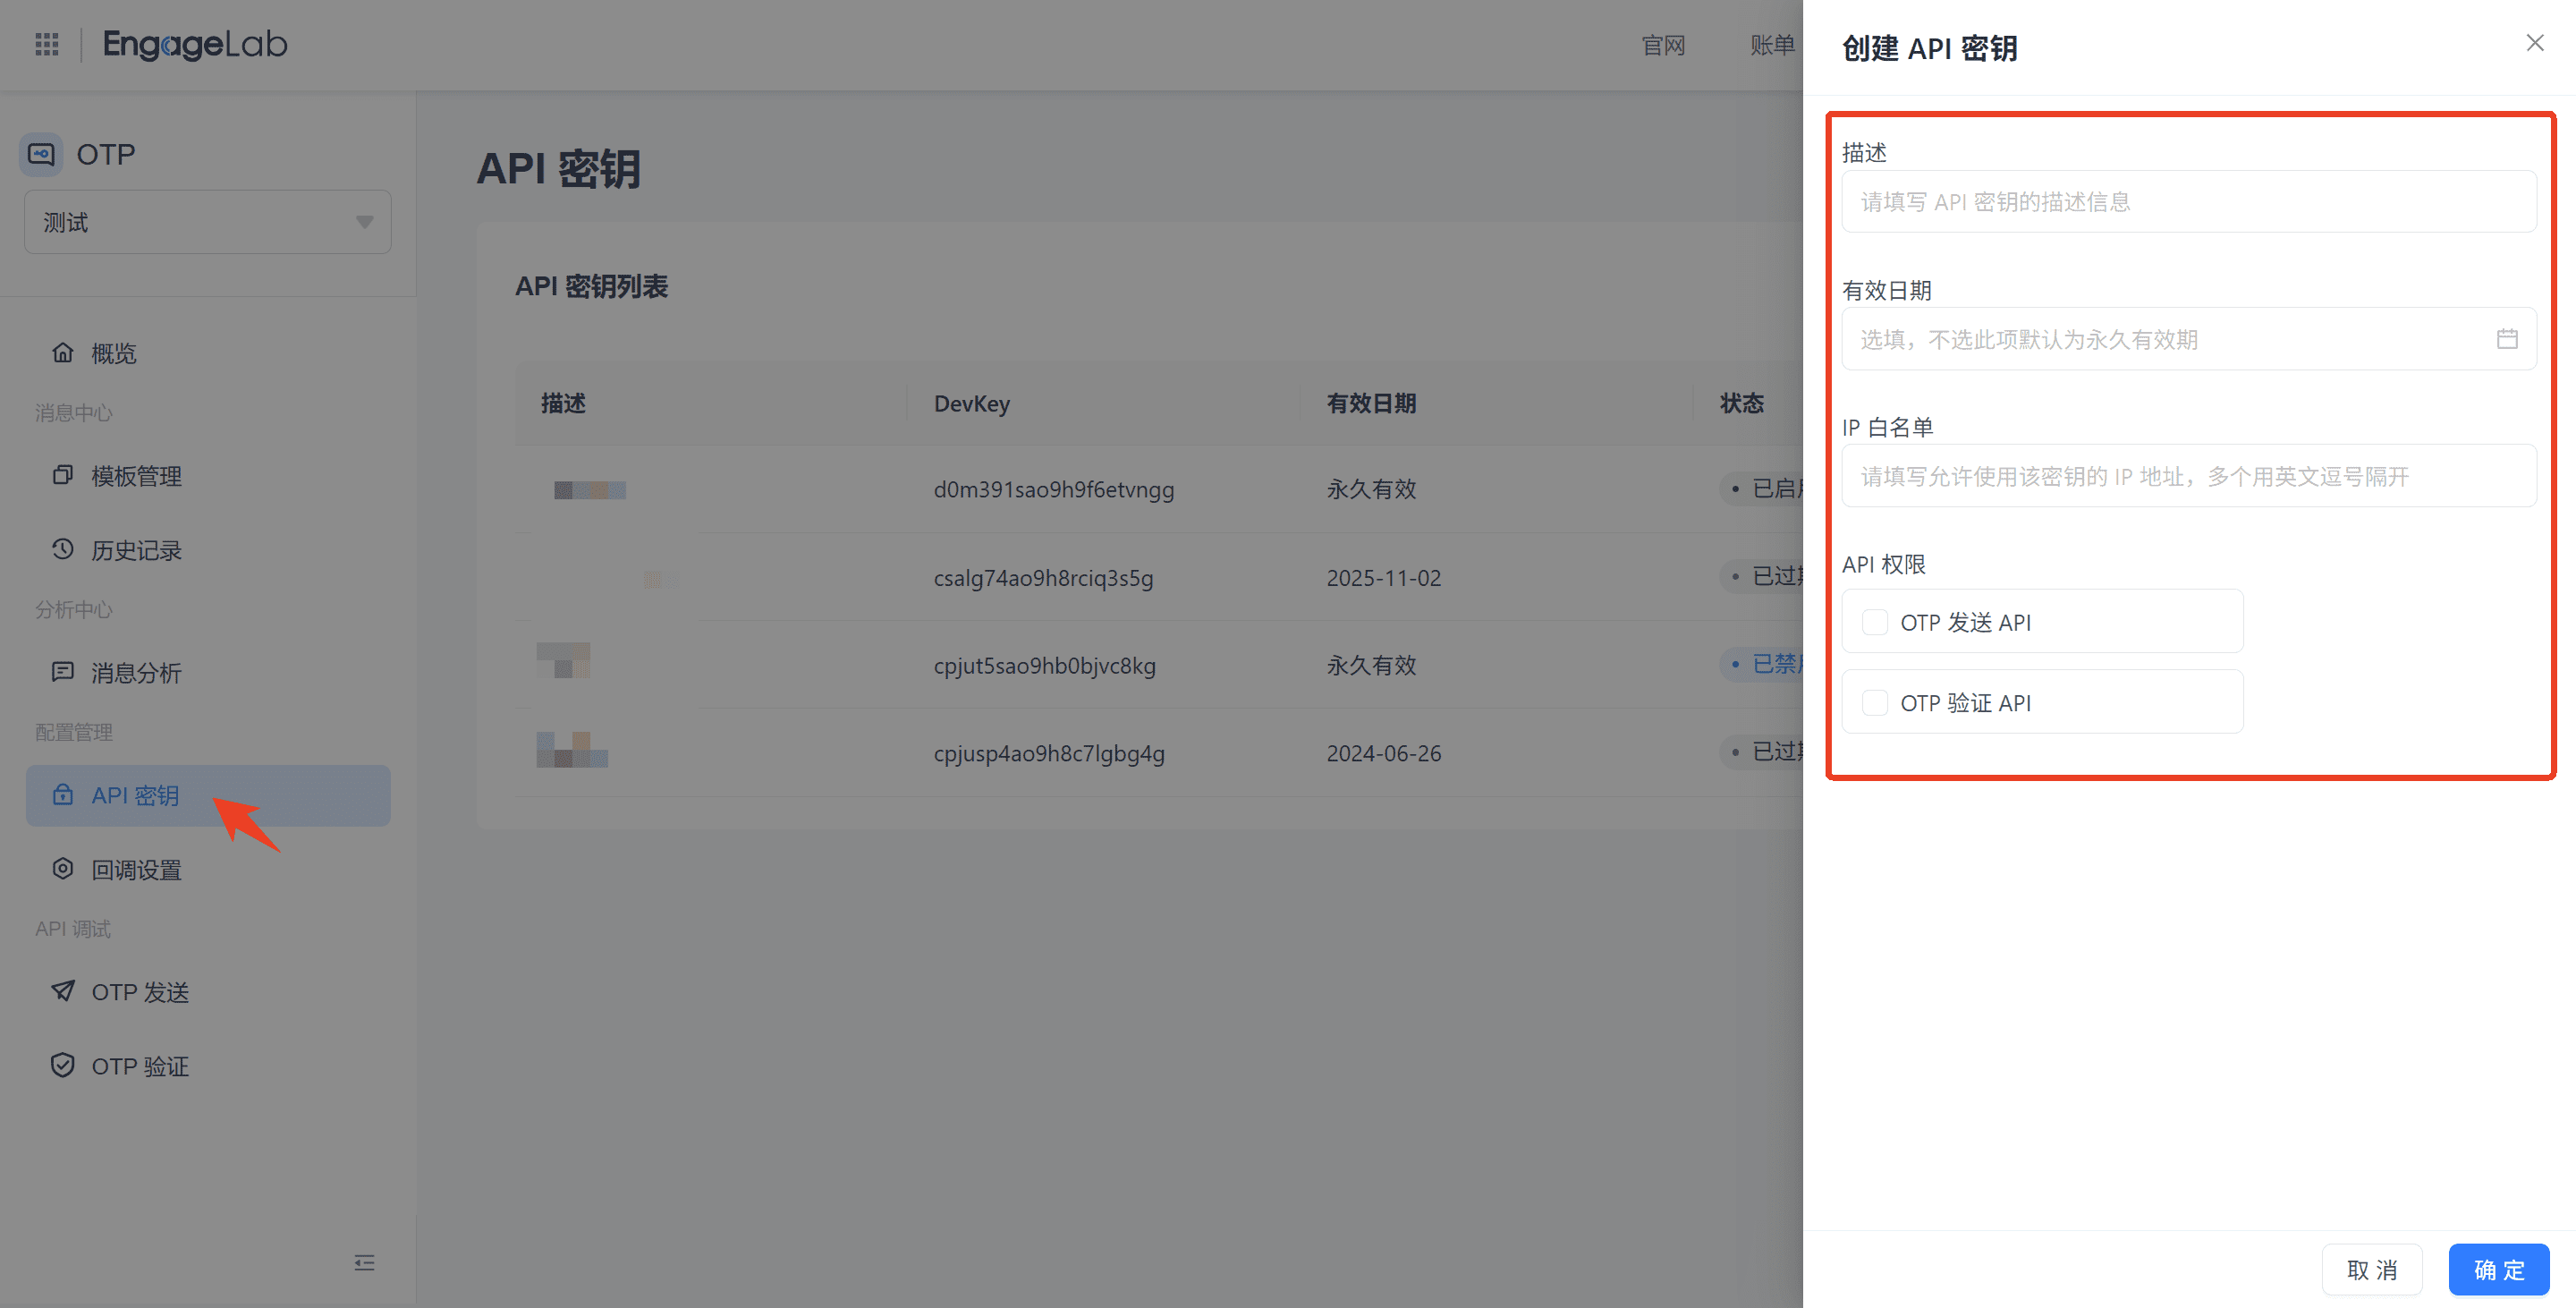Open OTP 验证 debug page

click(141, 1066)
